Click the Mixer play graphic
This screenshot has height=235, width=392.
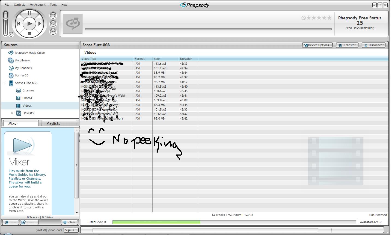tap(22, 145)
